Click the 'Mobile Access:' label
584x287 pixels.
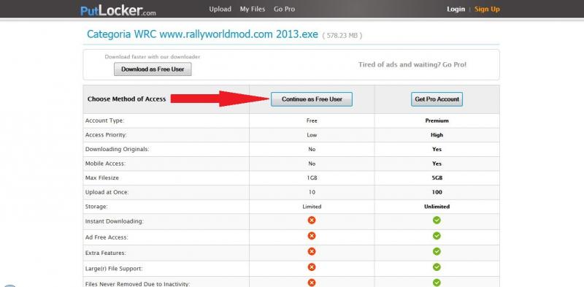[105, 164]
